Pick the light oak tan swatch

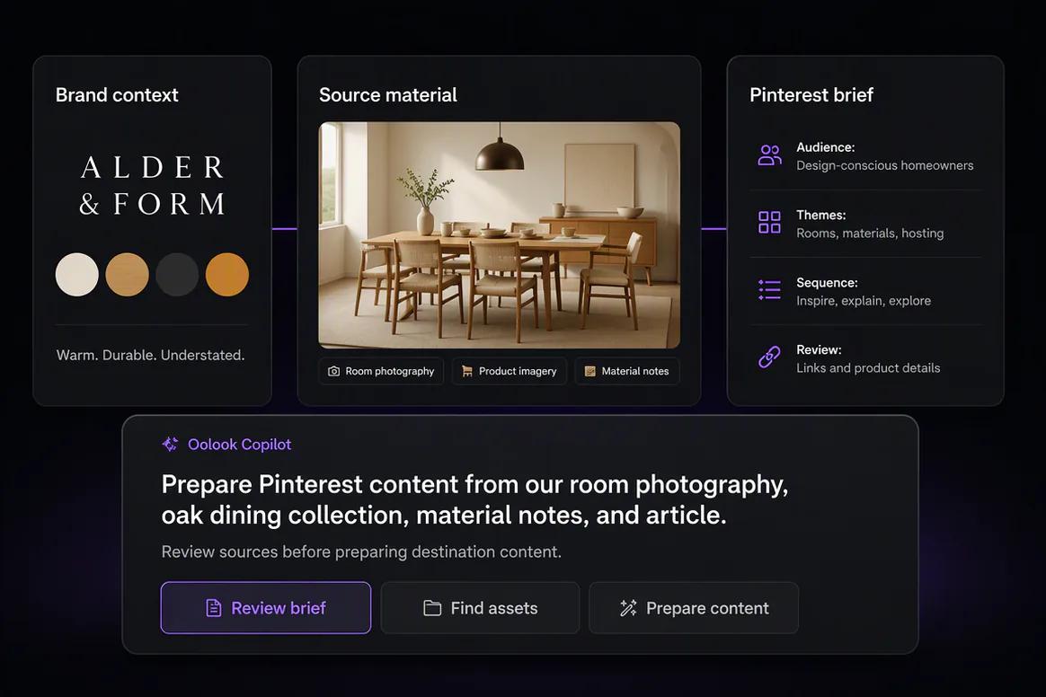[127, 274]
